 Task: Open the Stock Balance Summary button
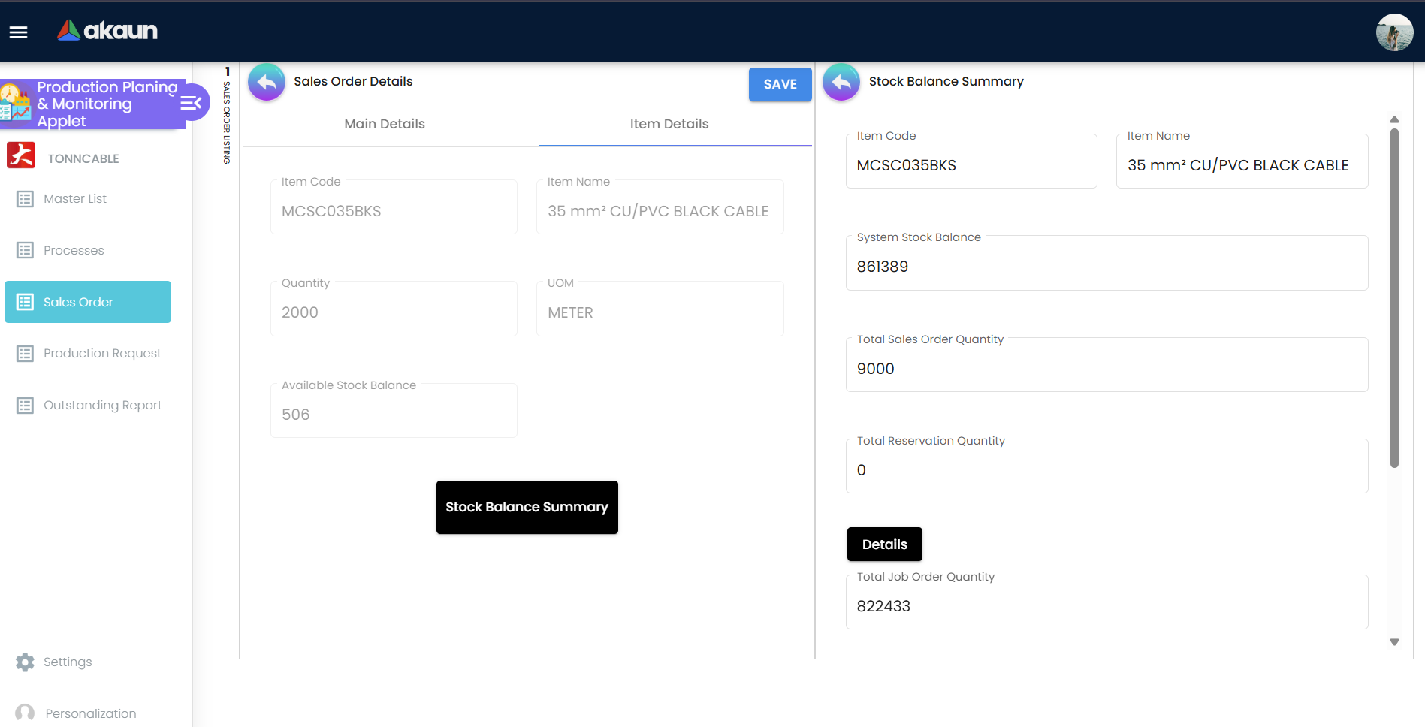tap(527, 507)
